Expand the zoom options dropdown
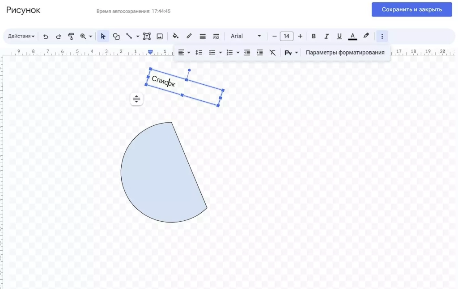458x289 pixels. 90,36
